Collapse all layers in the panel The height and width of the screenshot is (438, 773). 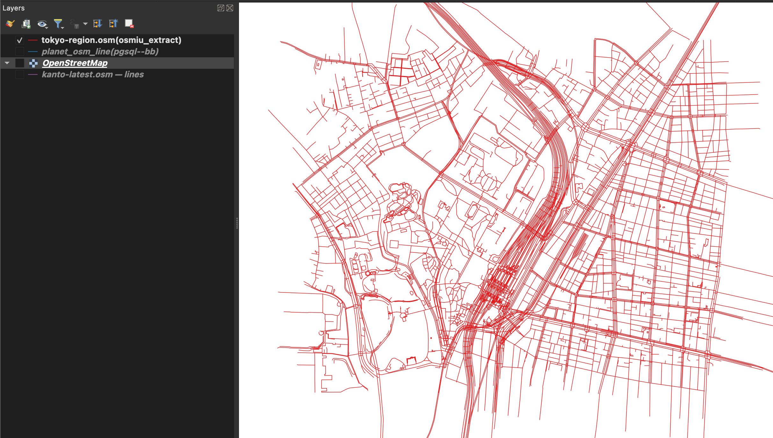[113, 23]
